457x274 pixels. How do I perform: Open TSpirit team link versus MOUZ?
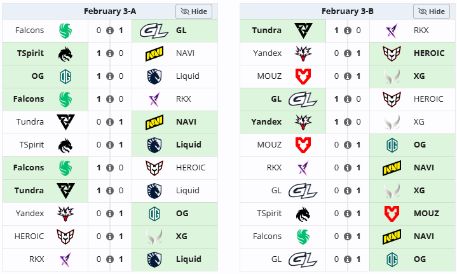pos(269,214)
